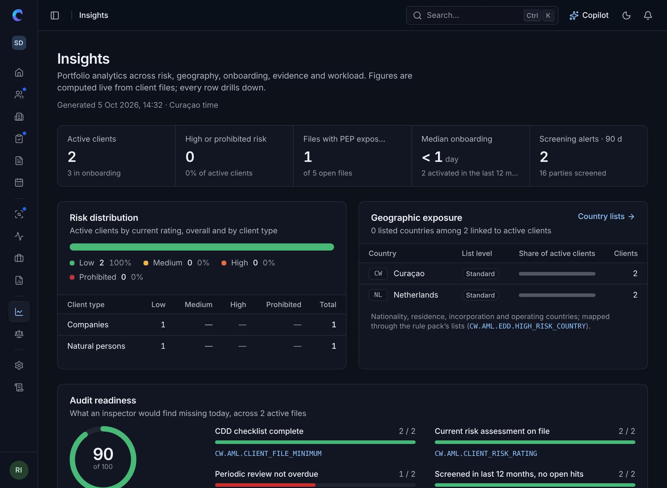This screenshot has width=667, height=488.
Task: Open the reports chart-file icon
Action: (19, 280)
